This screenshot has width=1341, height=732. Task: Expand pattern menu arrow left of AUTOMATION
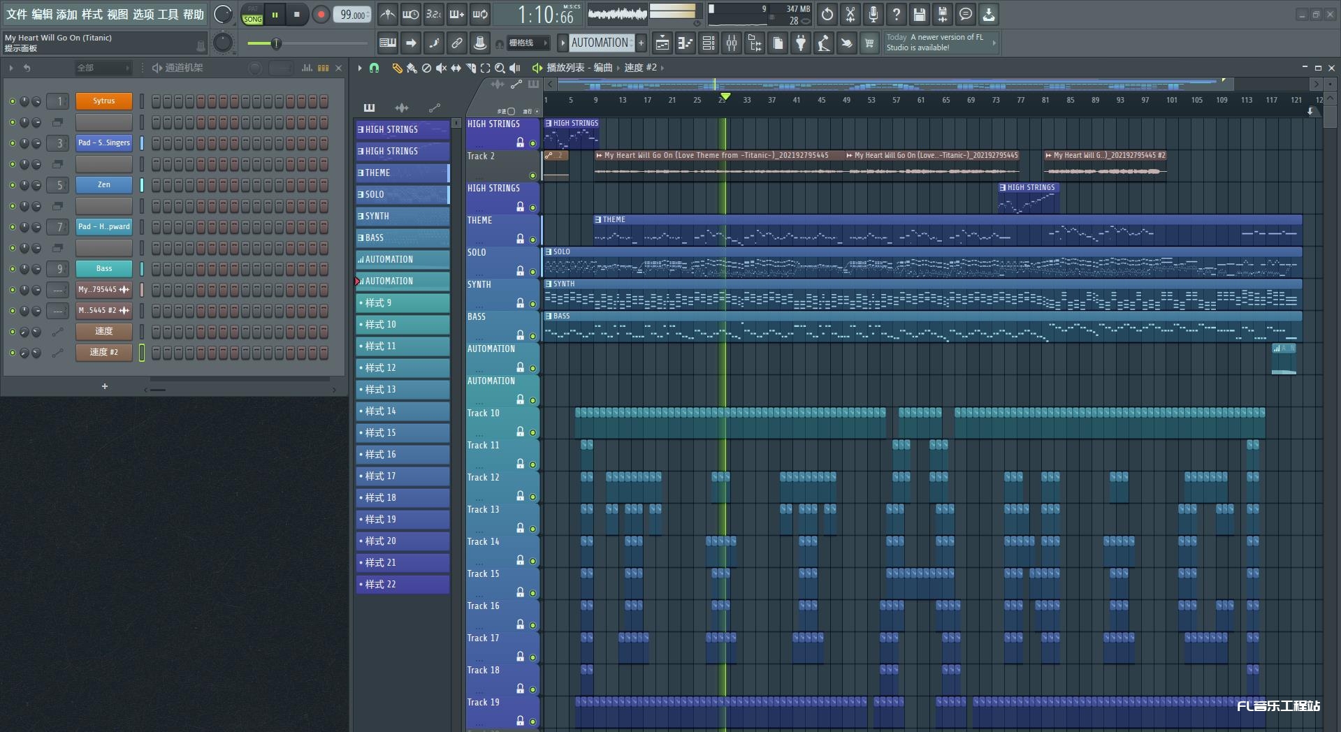point(563,43)
